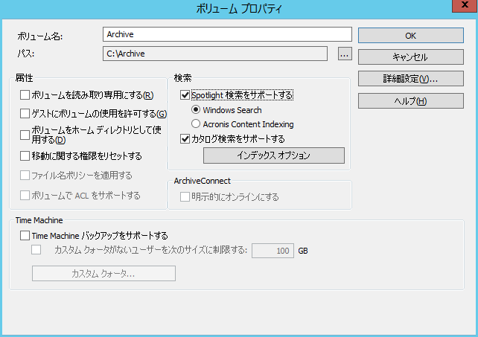Image resolution: width=478 pixels, height=337 pixels.
Task: Enable Time Machine バックアップをサポートする checkbox
Action: click(25, 236)
